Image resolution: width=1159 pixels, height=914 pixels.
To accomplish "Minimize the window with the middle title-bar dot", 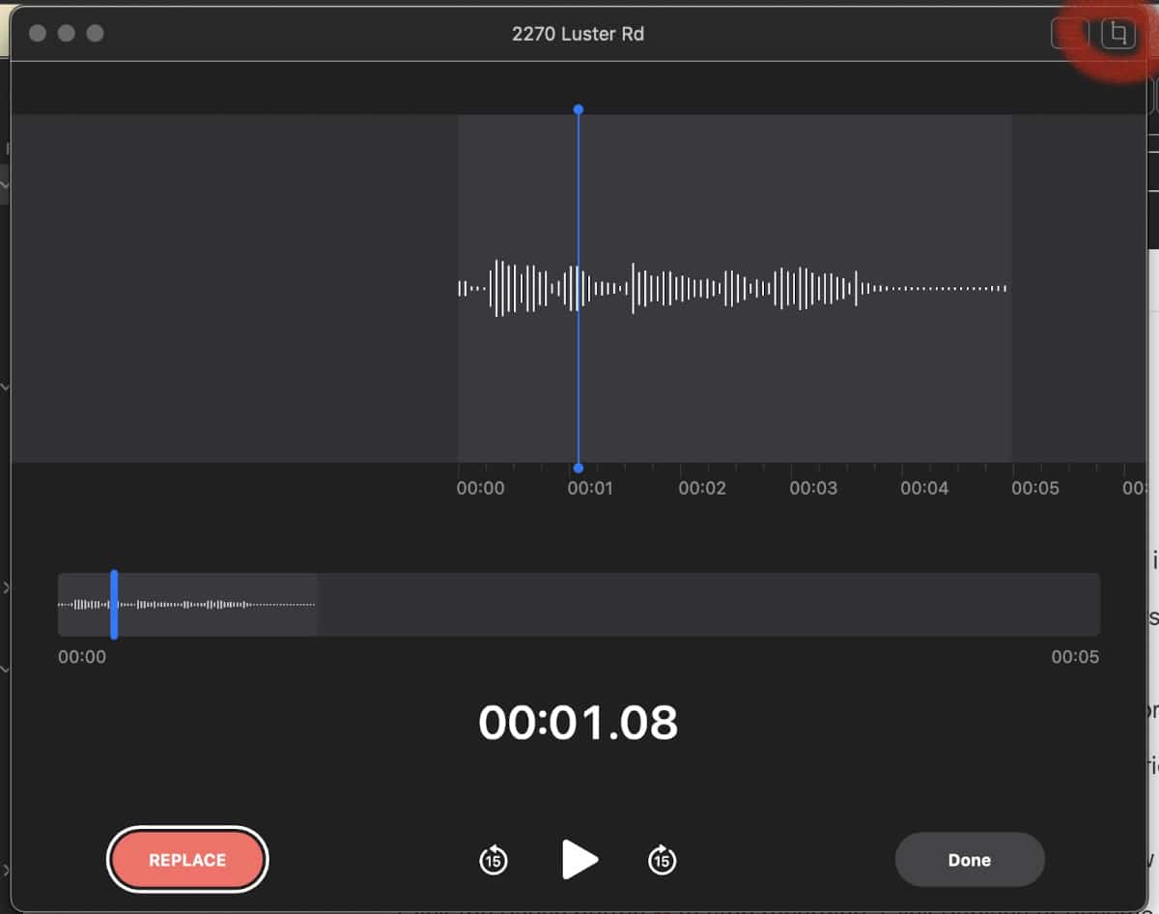I will coord(67,34).
